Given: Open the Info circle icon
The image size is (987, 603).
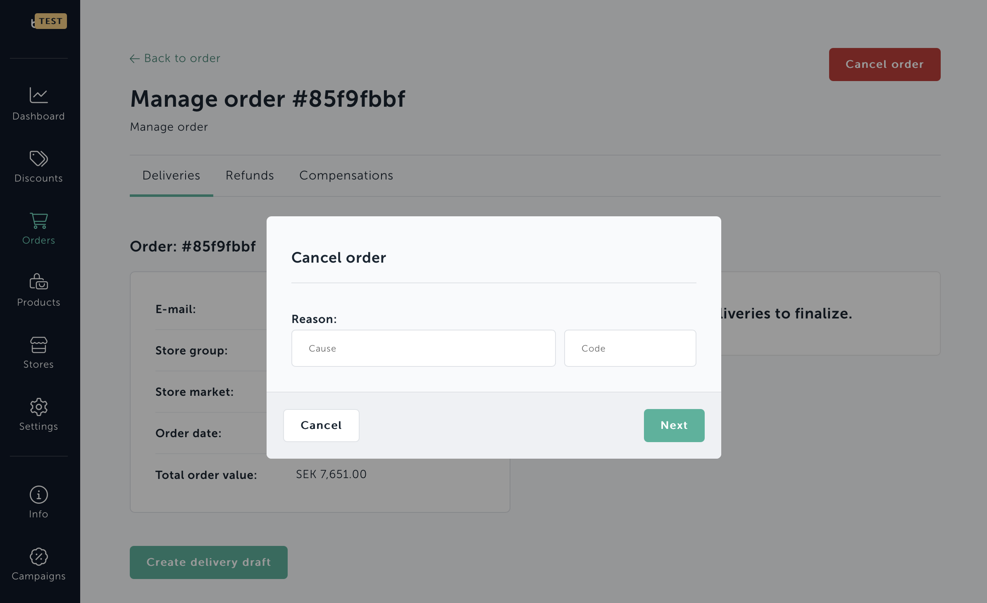Looking at the screenshot, I should pyautogui.click(x=38, y=494).
